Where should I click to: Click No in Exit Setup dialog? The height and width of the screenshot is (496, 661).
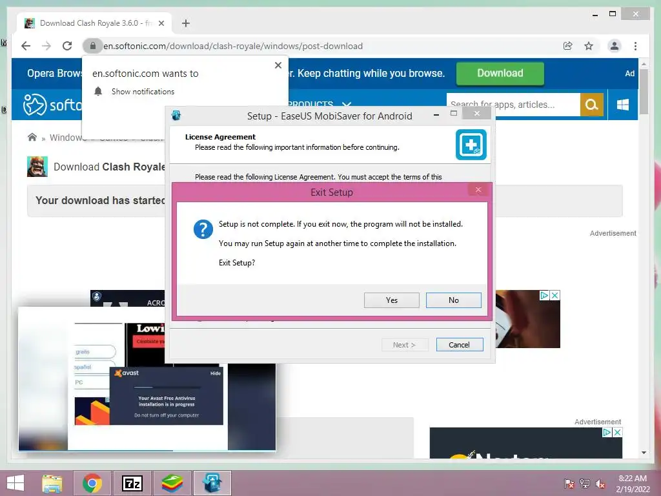(454, 300)
